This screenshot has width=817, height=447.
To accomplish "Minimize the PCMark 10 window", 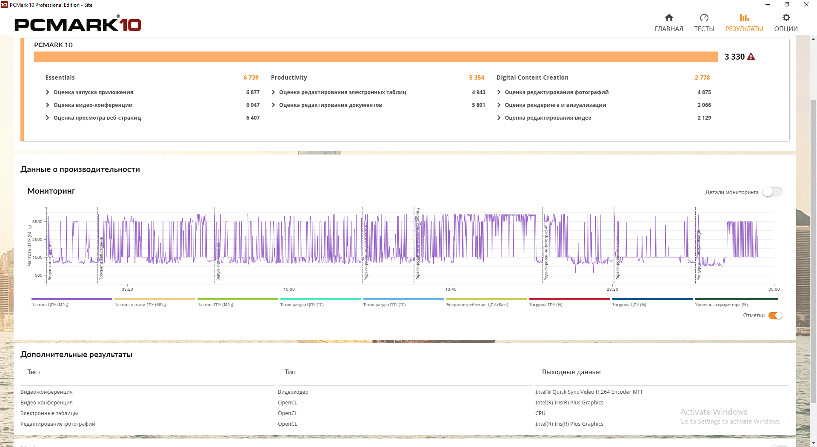I will point(768,5).
